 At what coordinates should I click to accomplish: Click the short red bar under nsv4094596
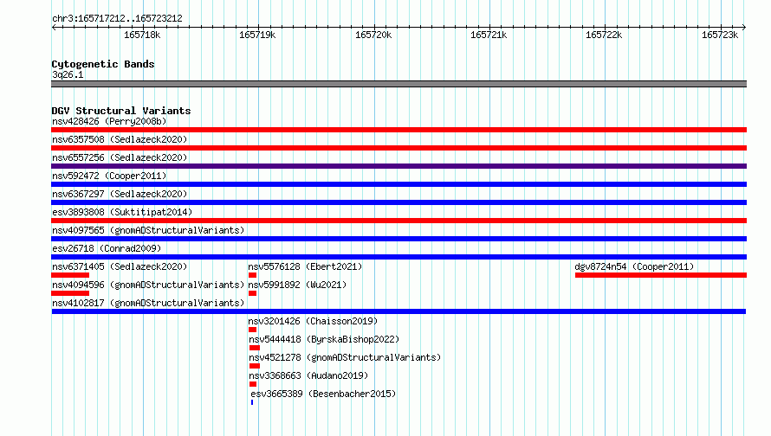pos(70,293)
